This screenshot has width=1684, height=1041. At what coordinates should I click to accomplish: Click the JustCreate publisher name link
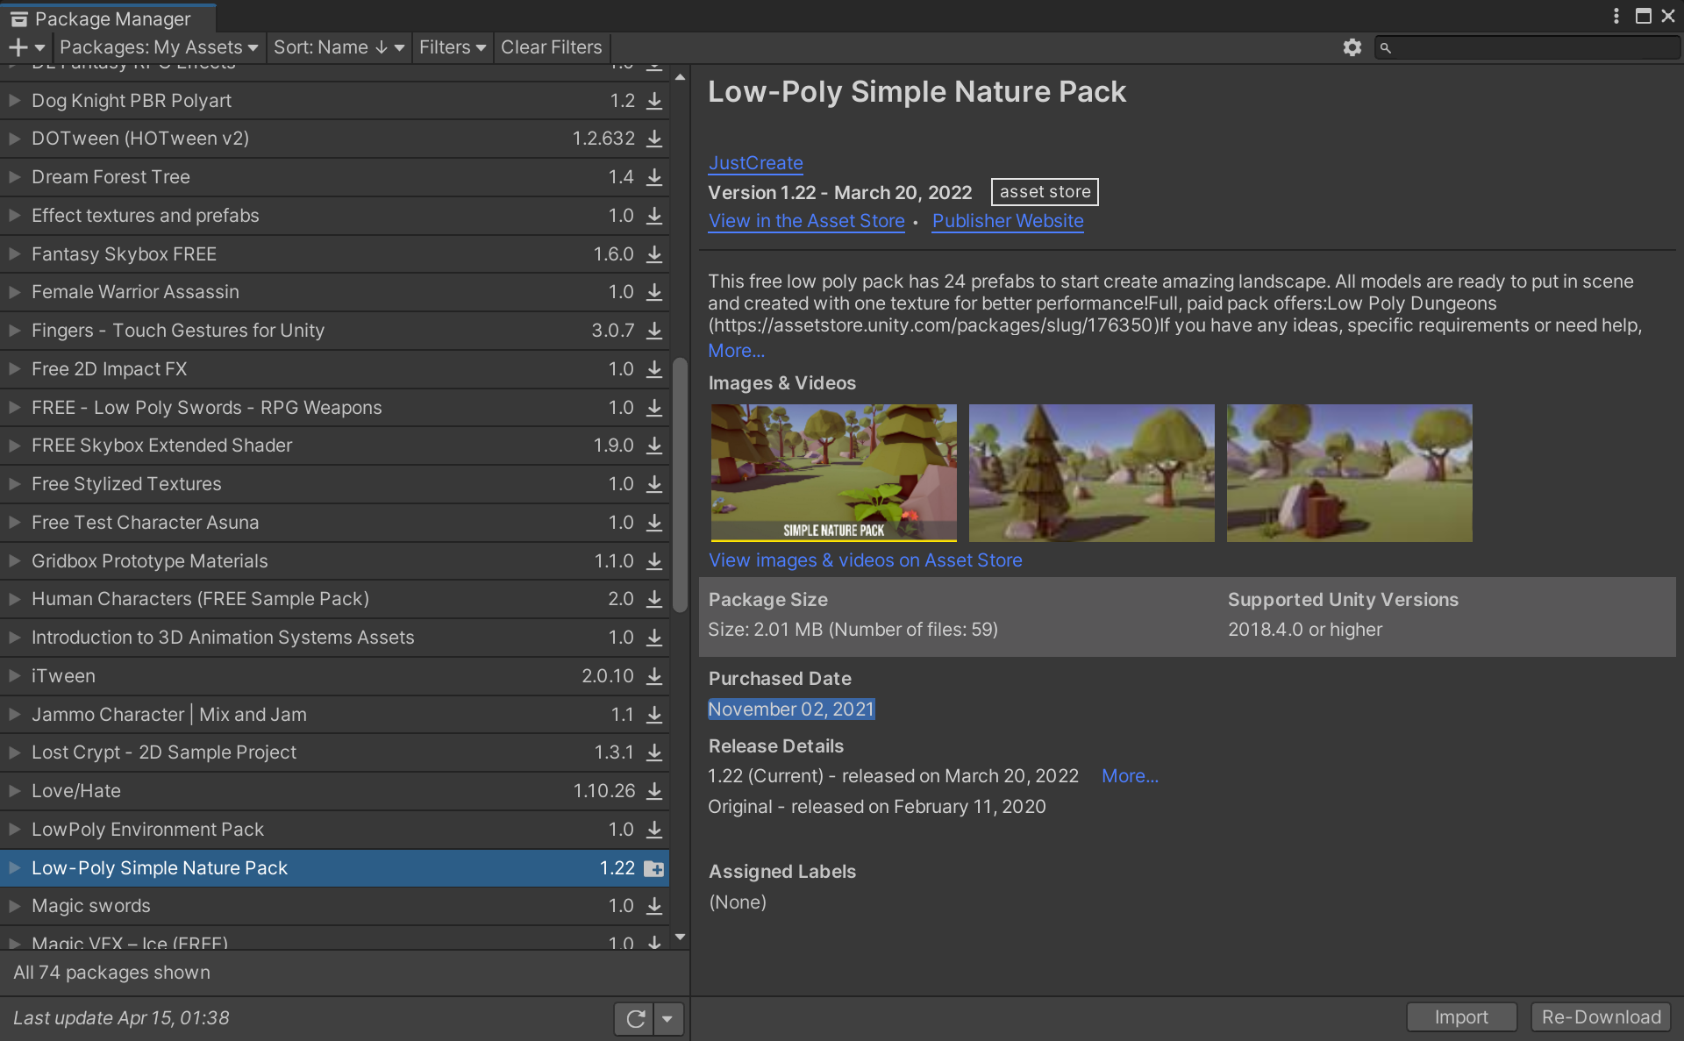pos(754,161)
